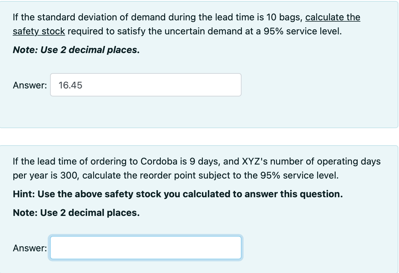
Task: Click the whitespace between the two question cards
Action: [199, 136]
